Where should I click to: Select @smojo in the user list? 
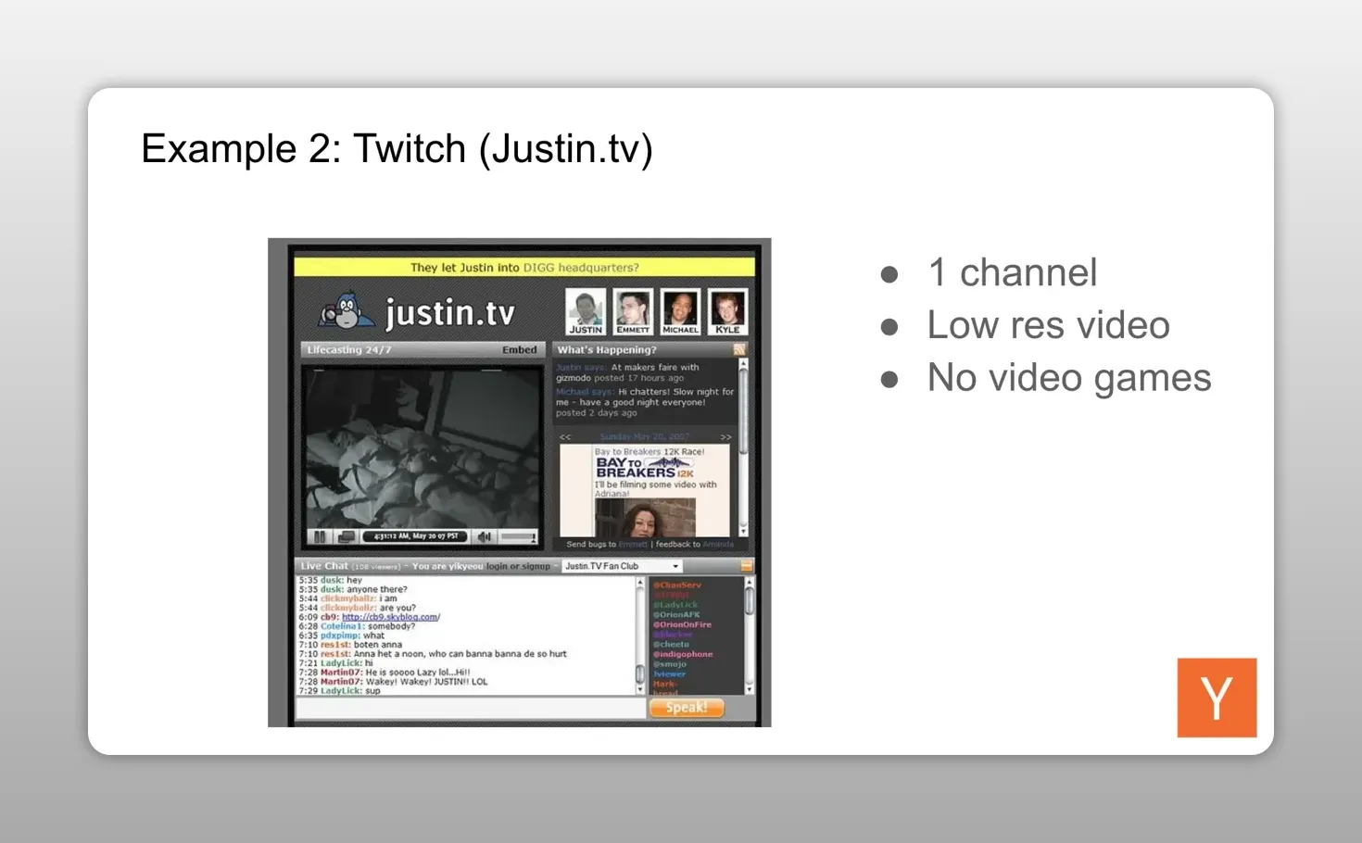[x=670, y=664]
